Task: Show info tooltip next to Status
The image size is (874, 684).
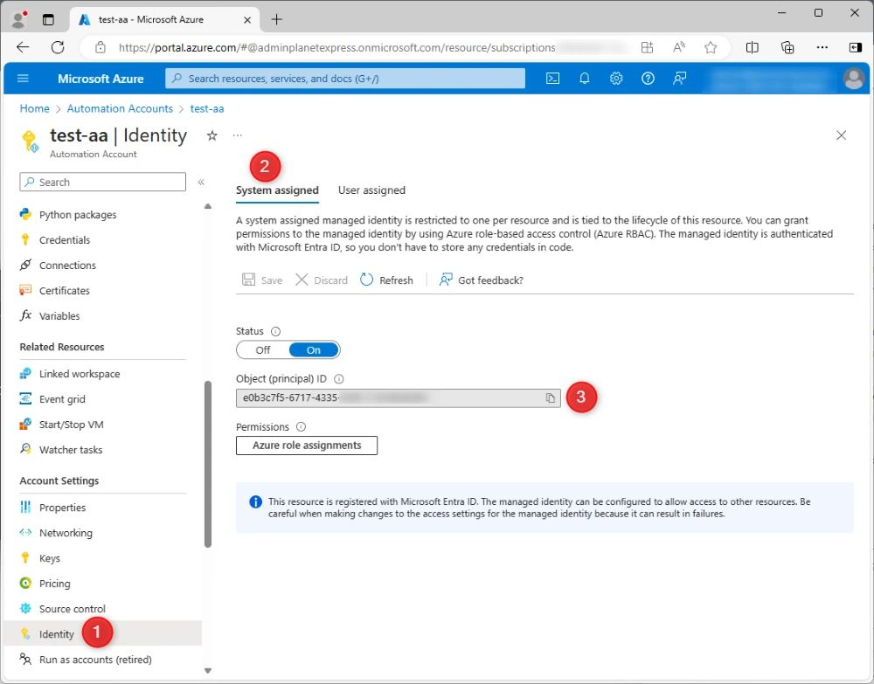Action: click(275, 331)
